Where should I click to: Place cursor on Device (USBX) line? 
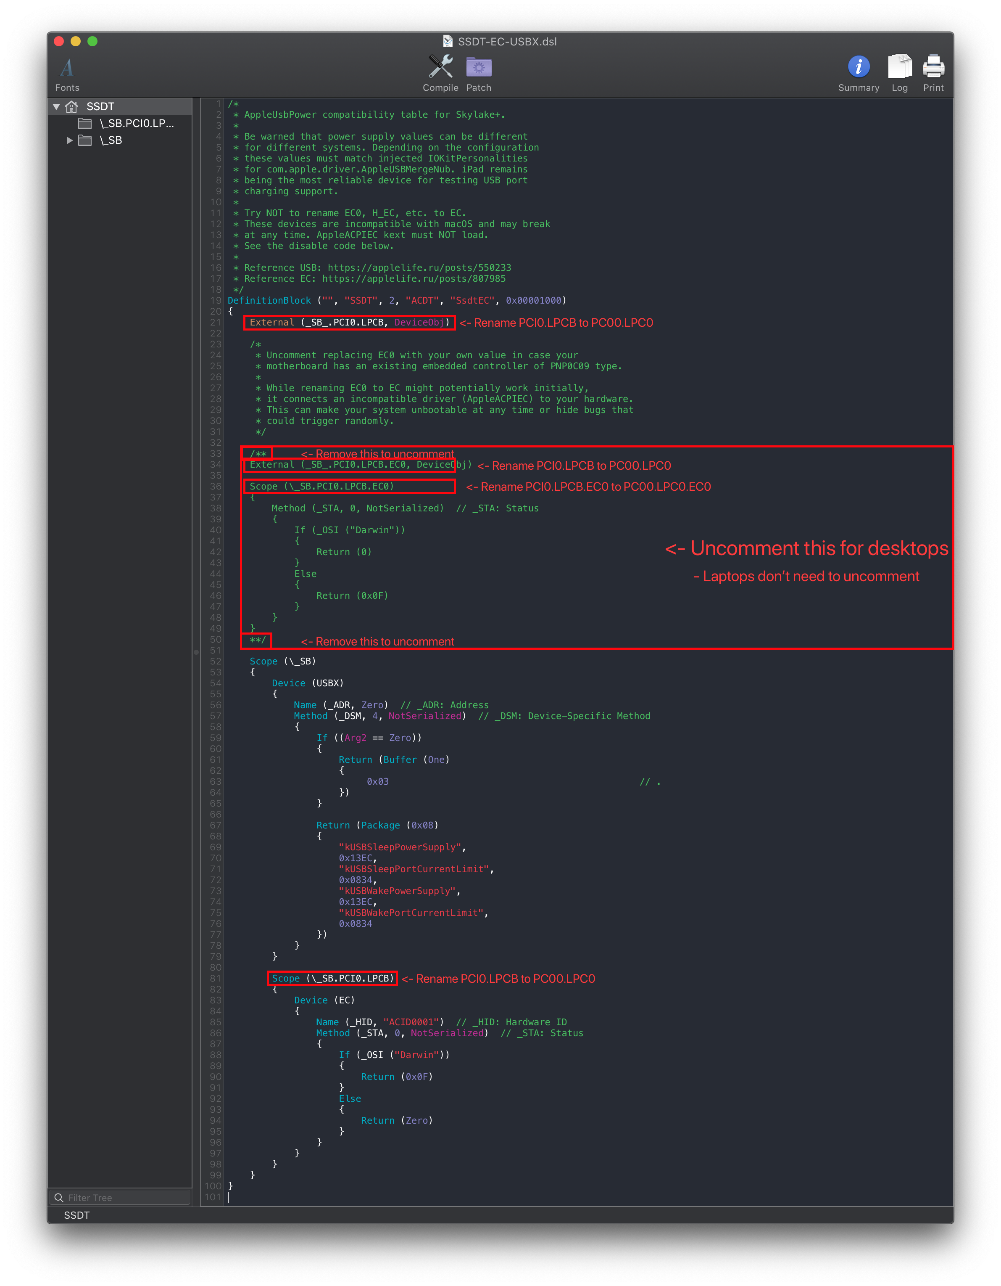click(x=307, y=683)
